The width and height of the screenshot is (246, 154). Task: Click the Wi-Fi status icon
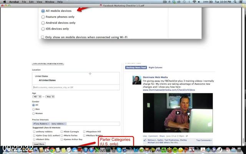(x=194, y=2)
